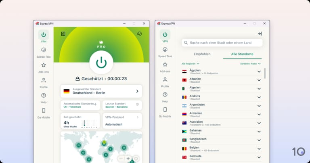Expand the Albanien location row

click(x=259, y=80)
